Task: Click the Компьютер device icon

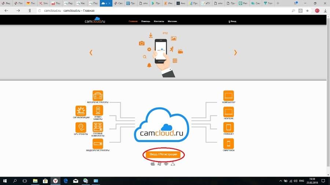Action: click(228, 95)
